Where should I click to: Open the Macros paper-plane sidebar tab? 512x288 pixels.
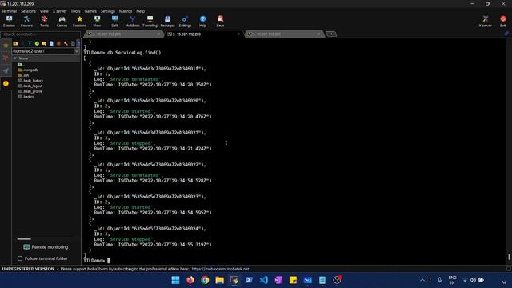click(6, 71)
